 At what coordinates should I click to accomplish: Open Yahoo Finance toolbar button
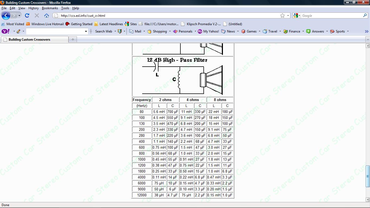tap(292, 31)
